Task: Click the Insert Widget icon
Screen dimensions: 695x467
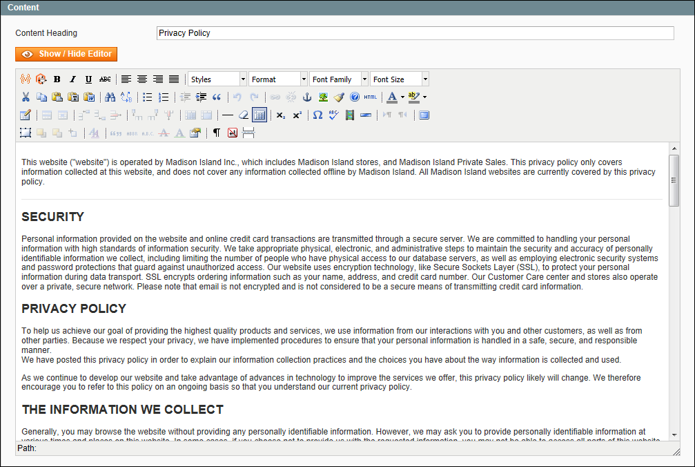Action: pos(41,79)
